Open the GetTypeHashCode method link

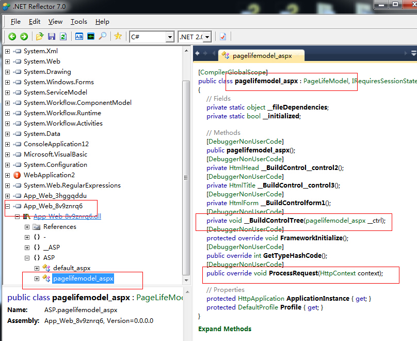(x=292, y=256)
